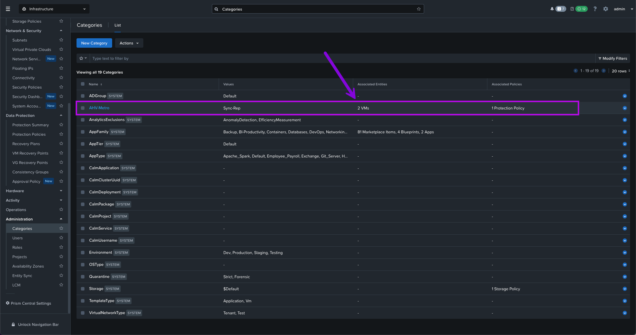
Task: Open the settings gear icon
Action: click(605, 9)
